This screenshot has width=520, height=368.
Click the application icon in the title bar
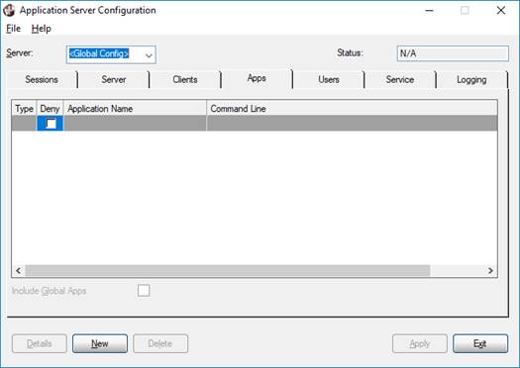9,10
